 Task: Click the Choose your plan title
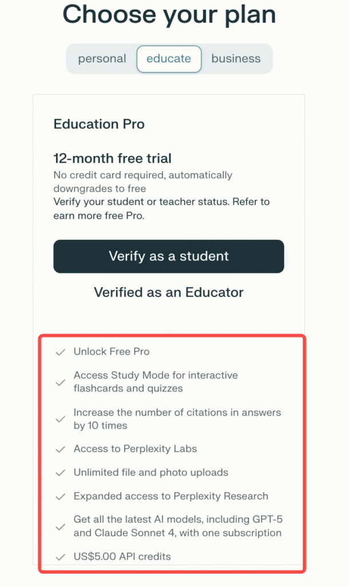(169, 15)
